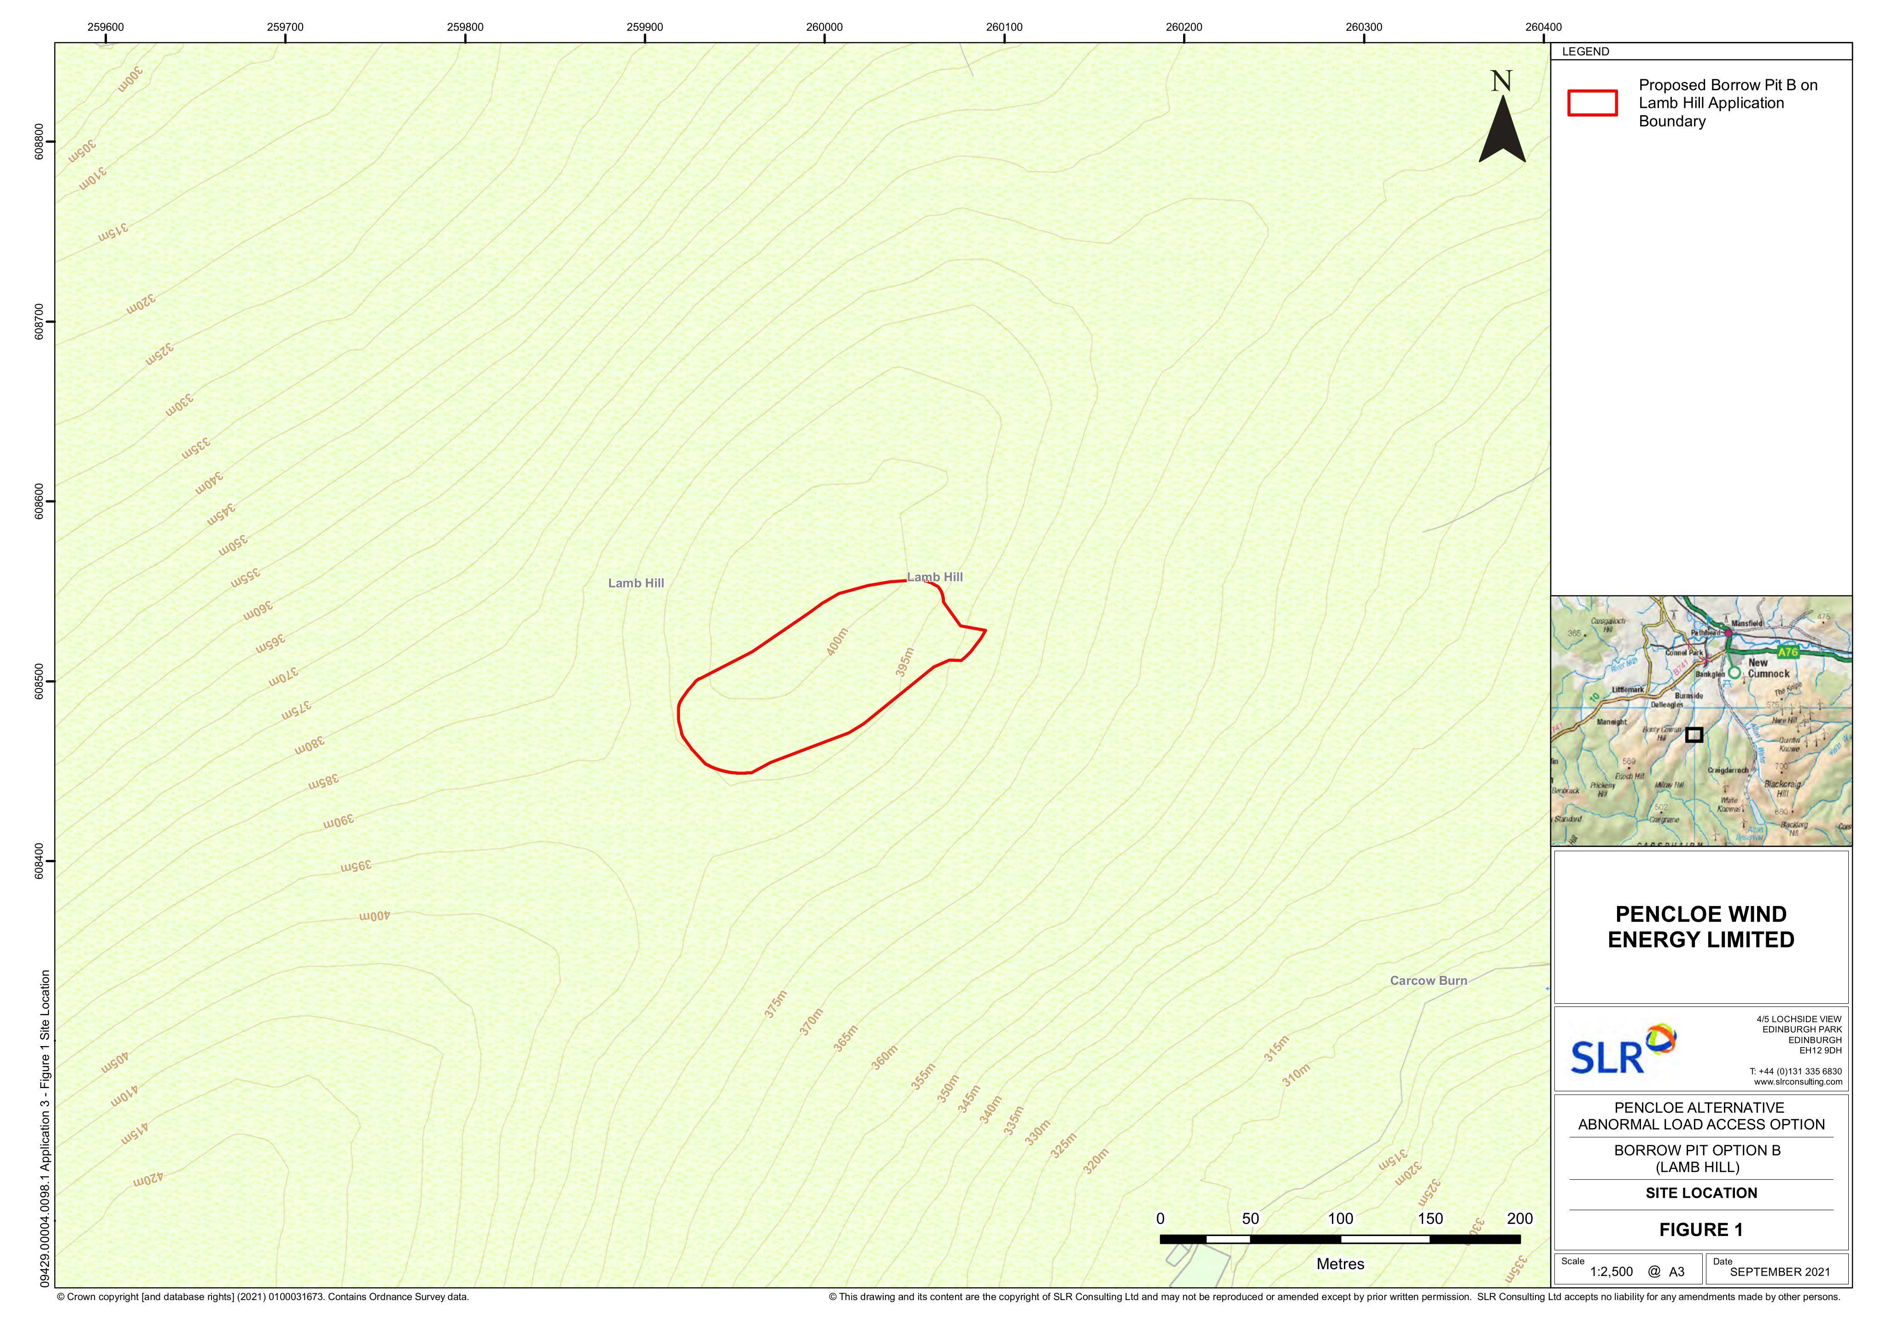Click the 'Lamb Hill' label west of the boundary
This screenshot has height=1336, width=1887.
pyautogui.click(x=636, y=583)
